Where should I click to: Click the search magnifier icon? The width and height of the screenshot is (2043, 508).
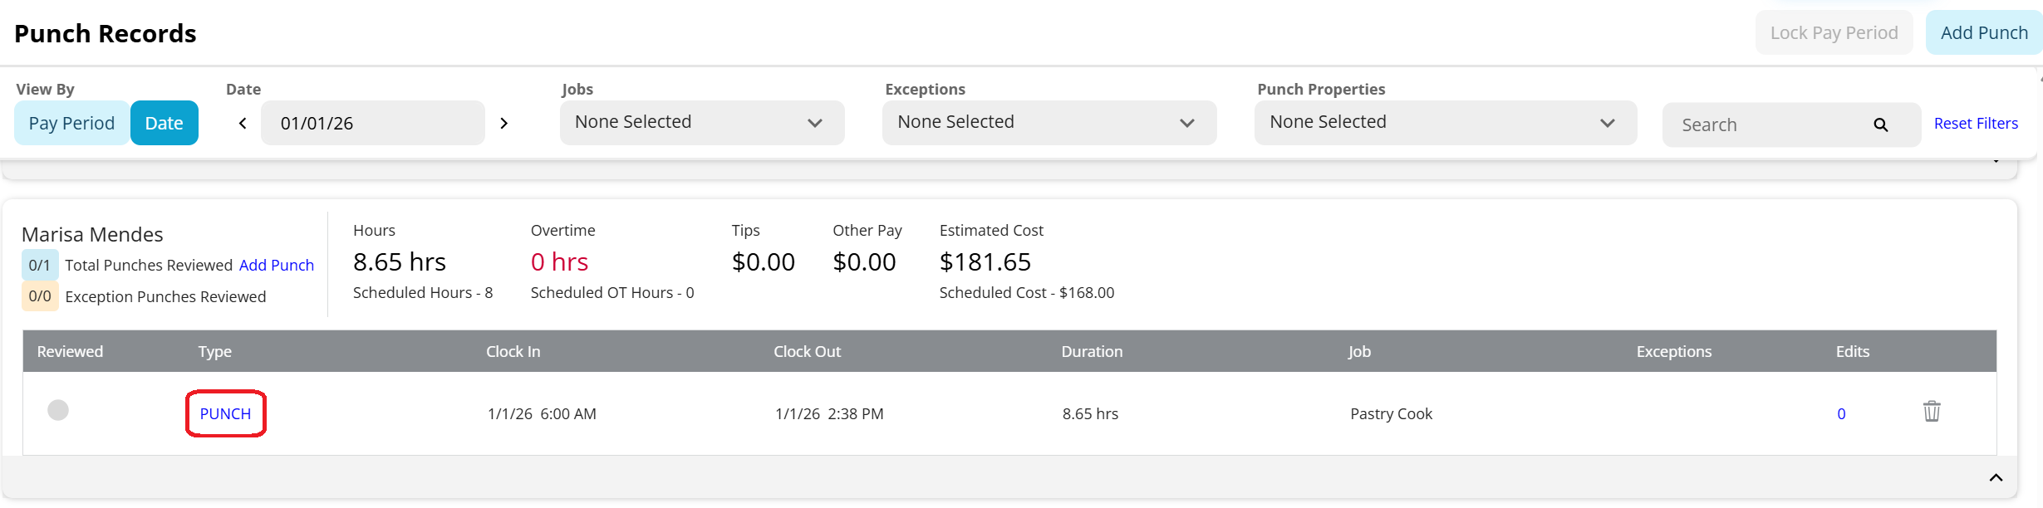(x=1880, y=125)
